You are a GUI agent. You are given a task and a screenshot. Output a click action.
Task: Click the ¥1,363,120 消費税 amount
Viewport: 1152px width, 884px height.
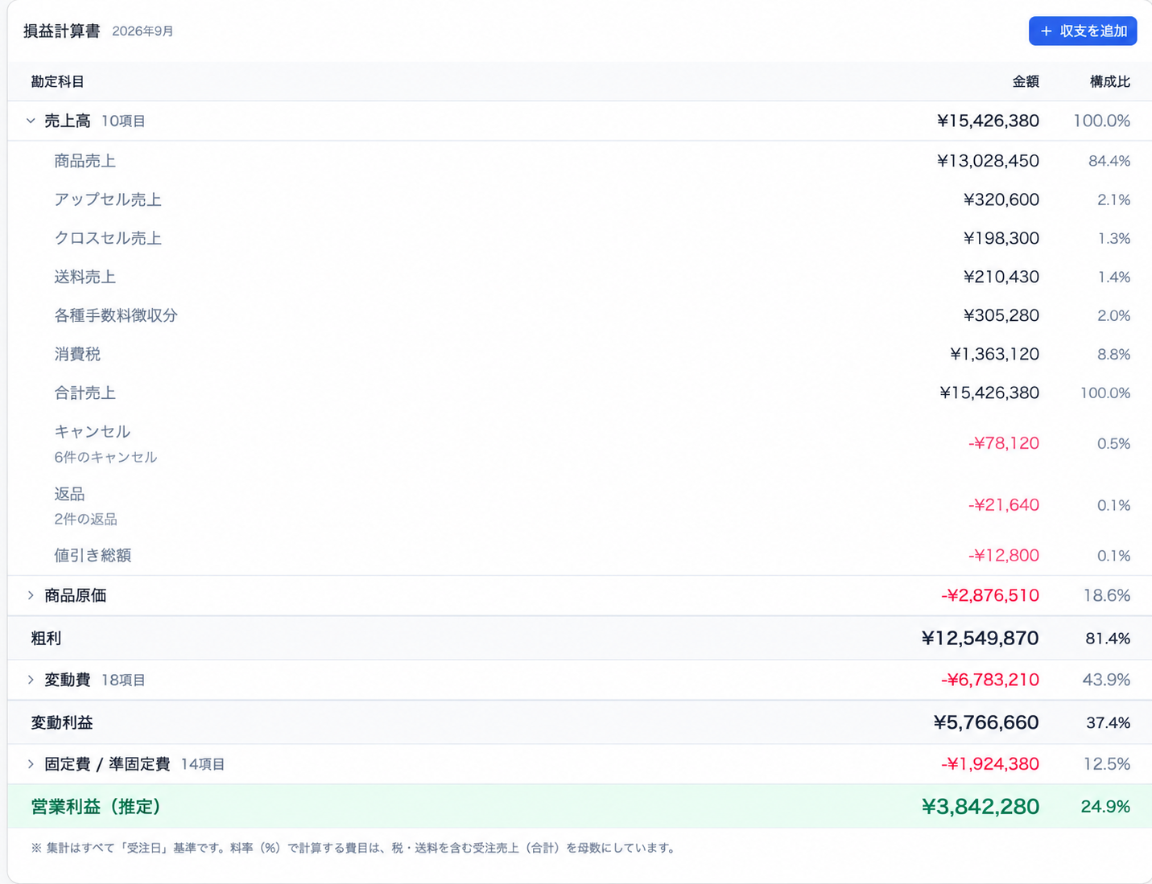(x=994, y=354)
